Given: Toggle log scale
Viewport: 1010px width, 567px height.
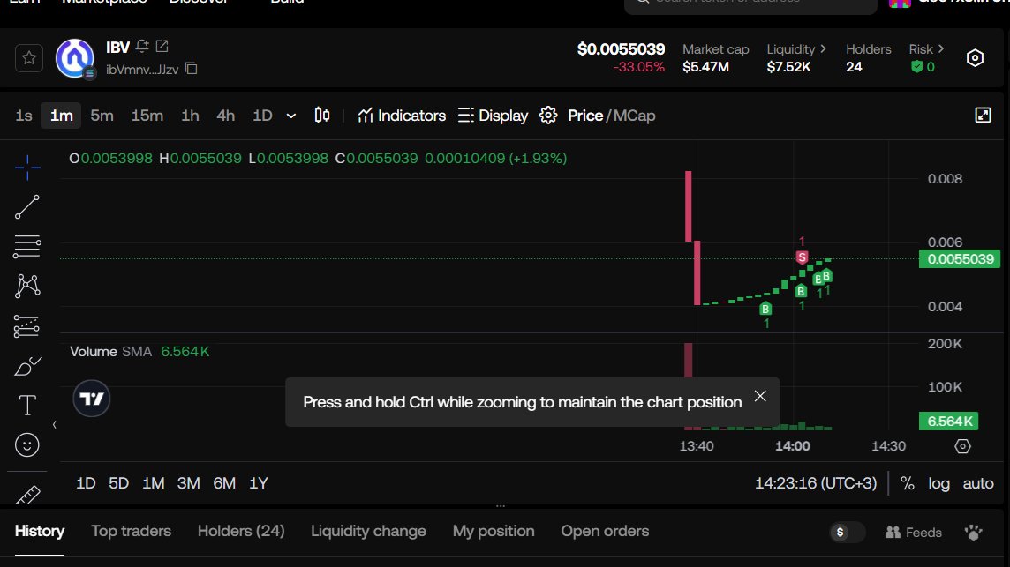Looking at the screenshot, I should point(939,483).
